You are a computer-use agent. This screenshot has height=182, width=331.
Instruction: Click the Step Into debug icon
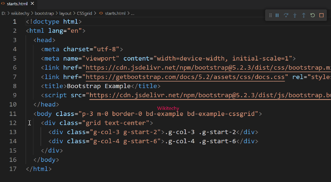click(295, 15)
